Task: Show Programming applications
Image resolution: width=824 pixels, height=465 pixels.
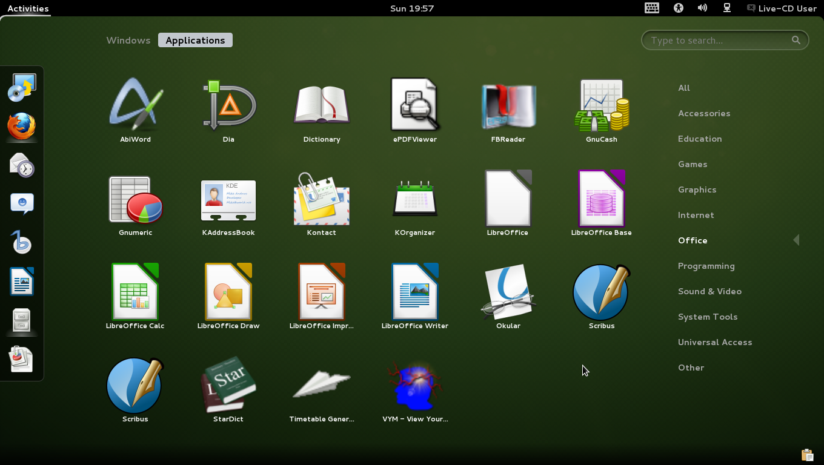Action: pos(706,266)
